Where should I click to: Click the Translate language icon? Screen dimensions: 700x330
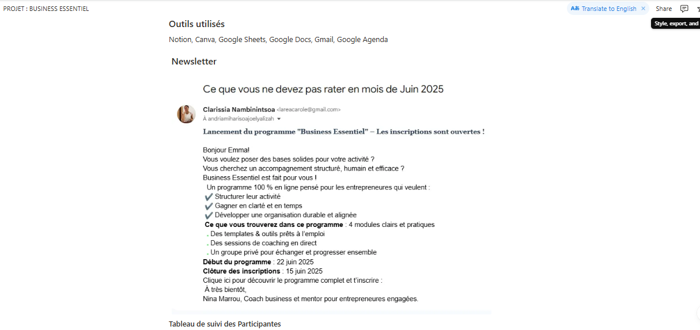(x=574, y=9)
